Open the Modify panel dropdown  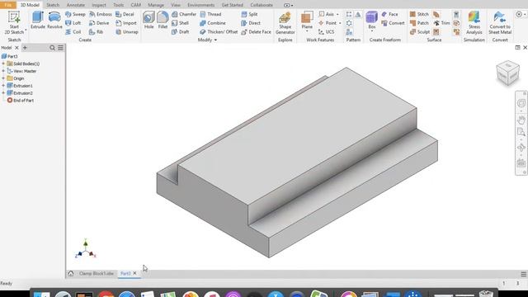[207, 40]
